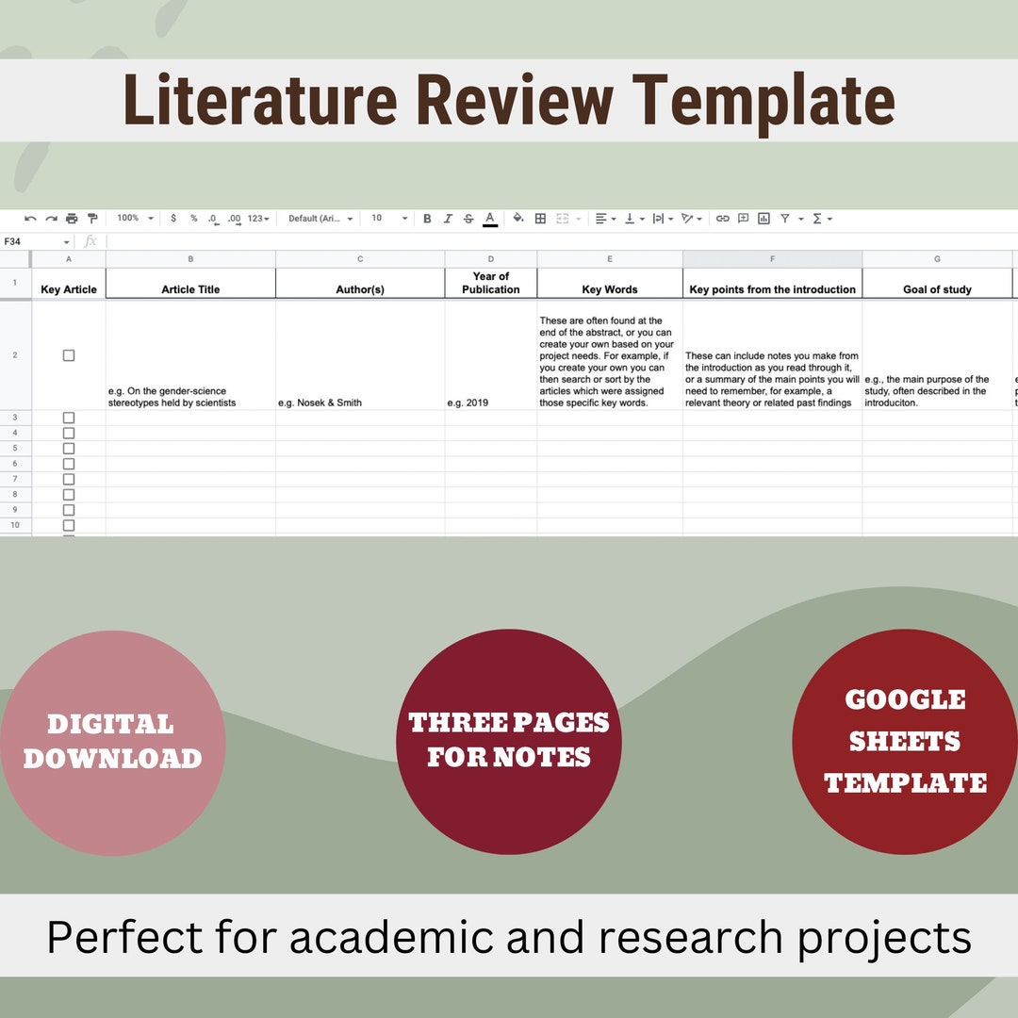1018x1018 pixels.
Task: Click the Fill color tool
Action: click(518, 218)
